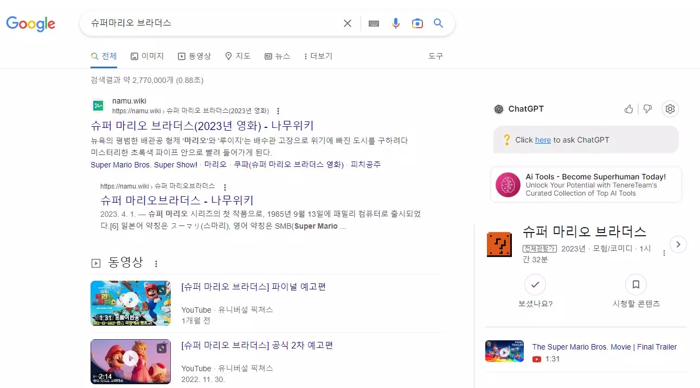Screen dimensions: 700x388
Task: Click here to ask ChatGPT
Action: 543,139
